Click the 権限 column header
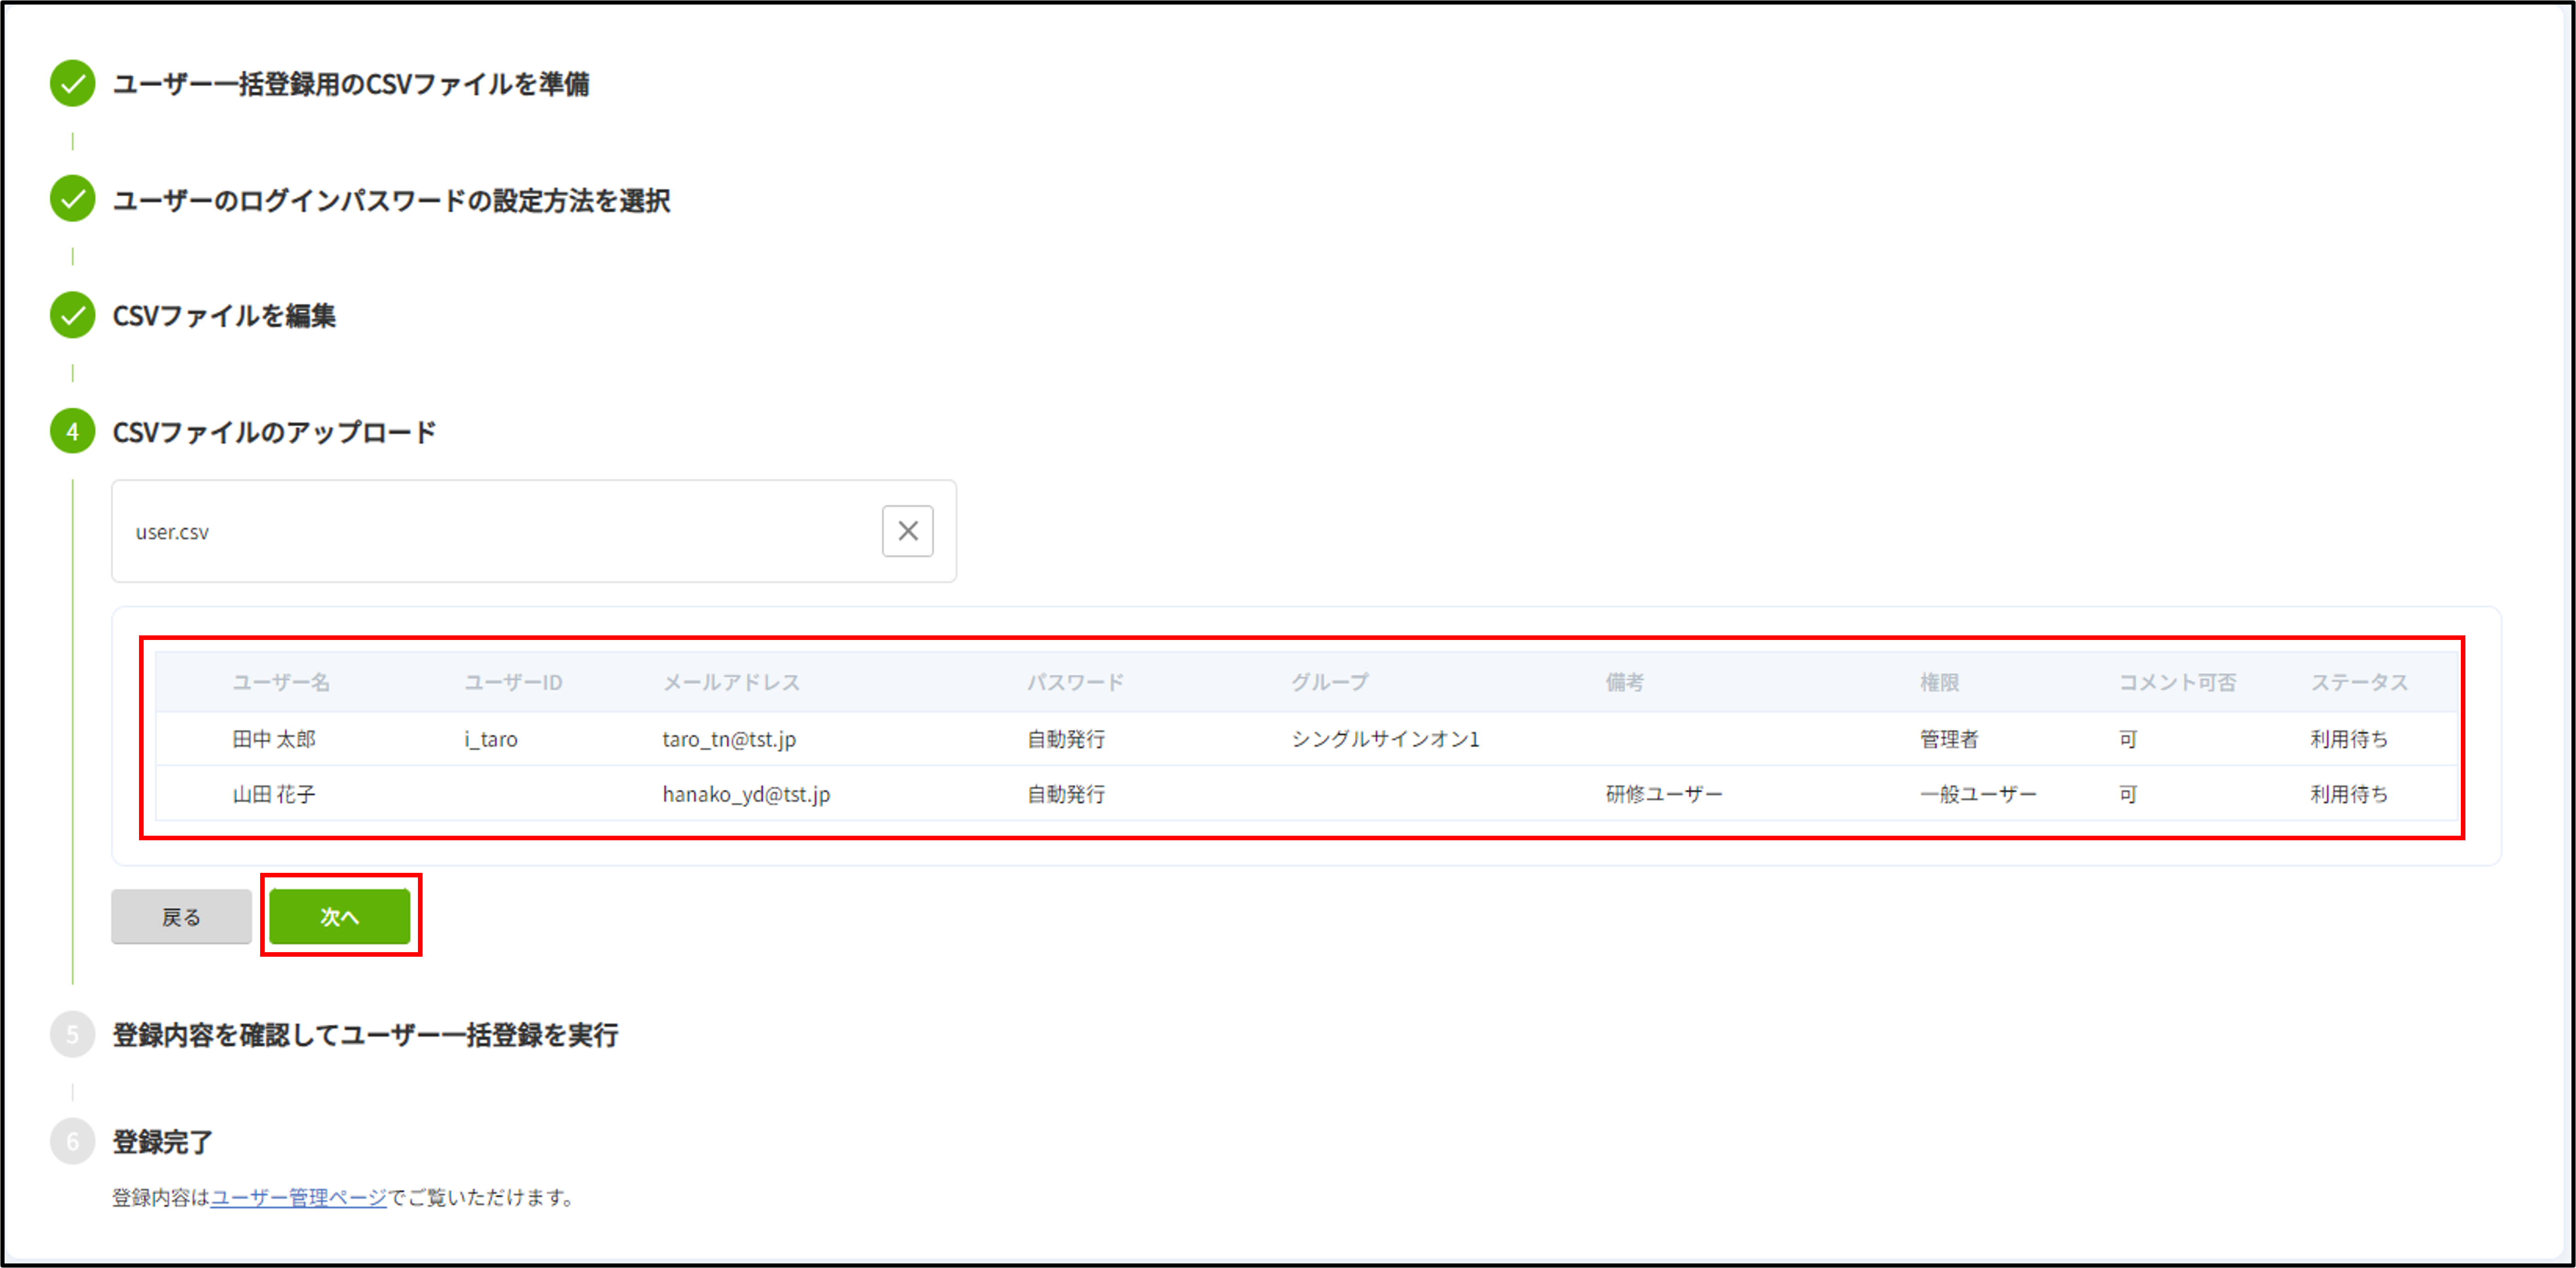The height and width of the screenshot is (1268, 2576). click(1939, 683)
